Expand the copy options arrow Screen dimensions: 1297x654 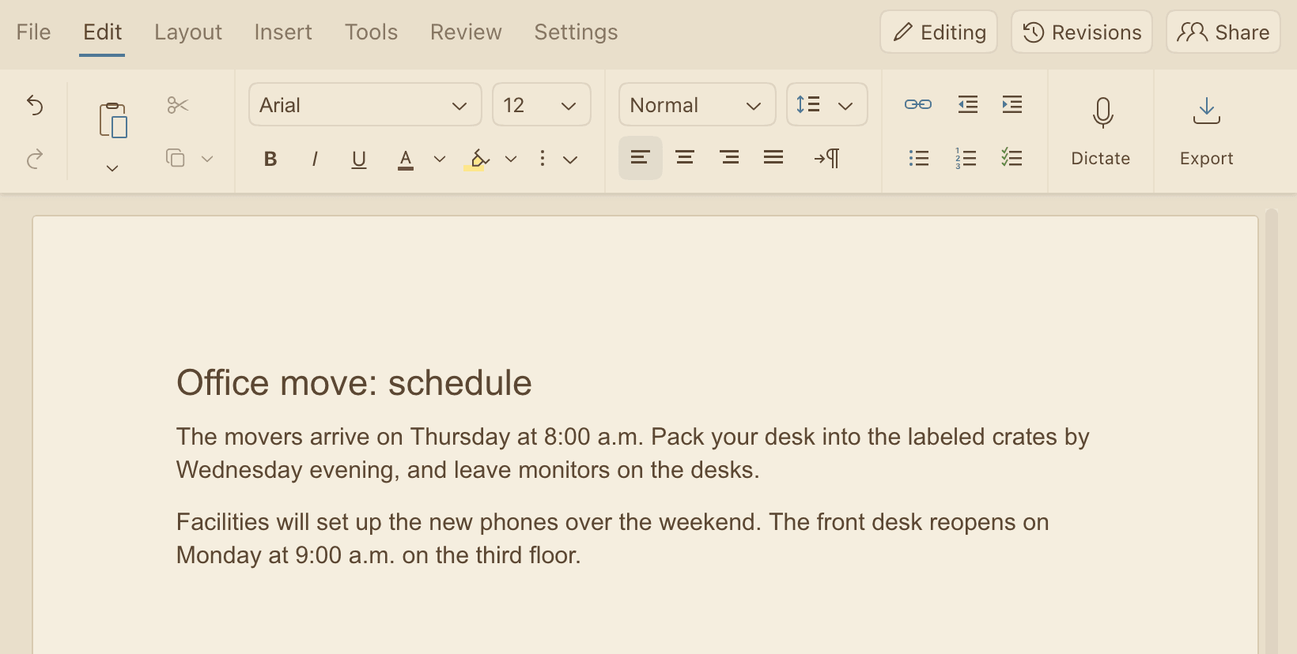207,159
